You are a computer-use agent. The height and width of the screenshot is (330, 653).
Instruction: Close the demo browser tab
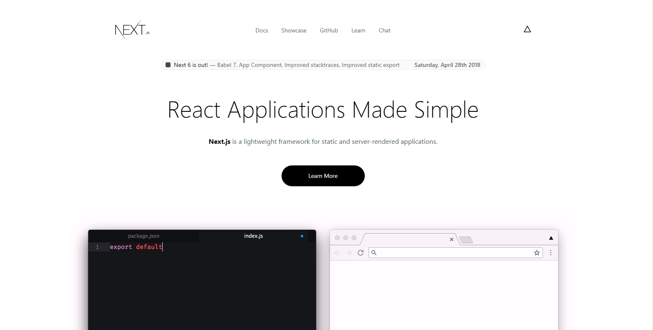(x=452, y=239)
